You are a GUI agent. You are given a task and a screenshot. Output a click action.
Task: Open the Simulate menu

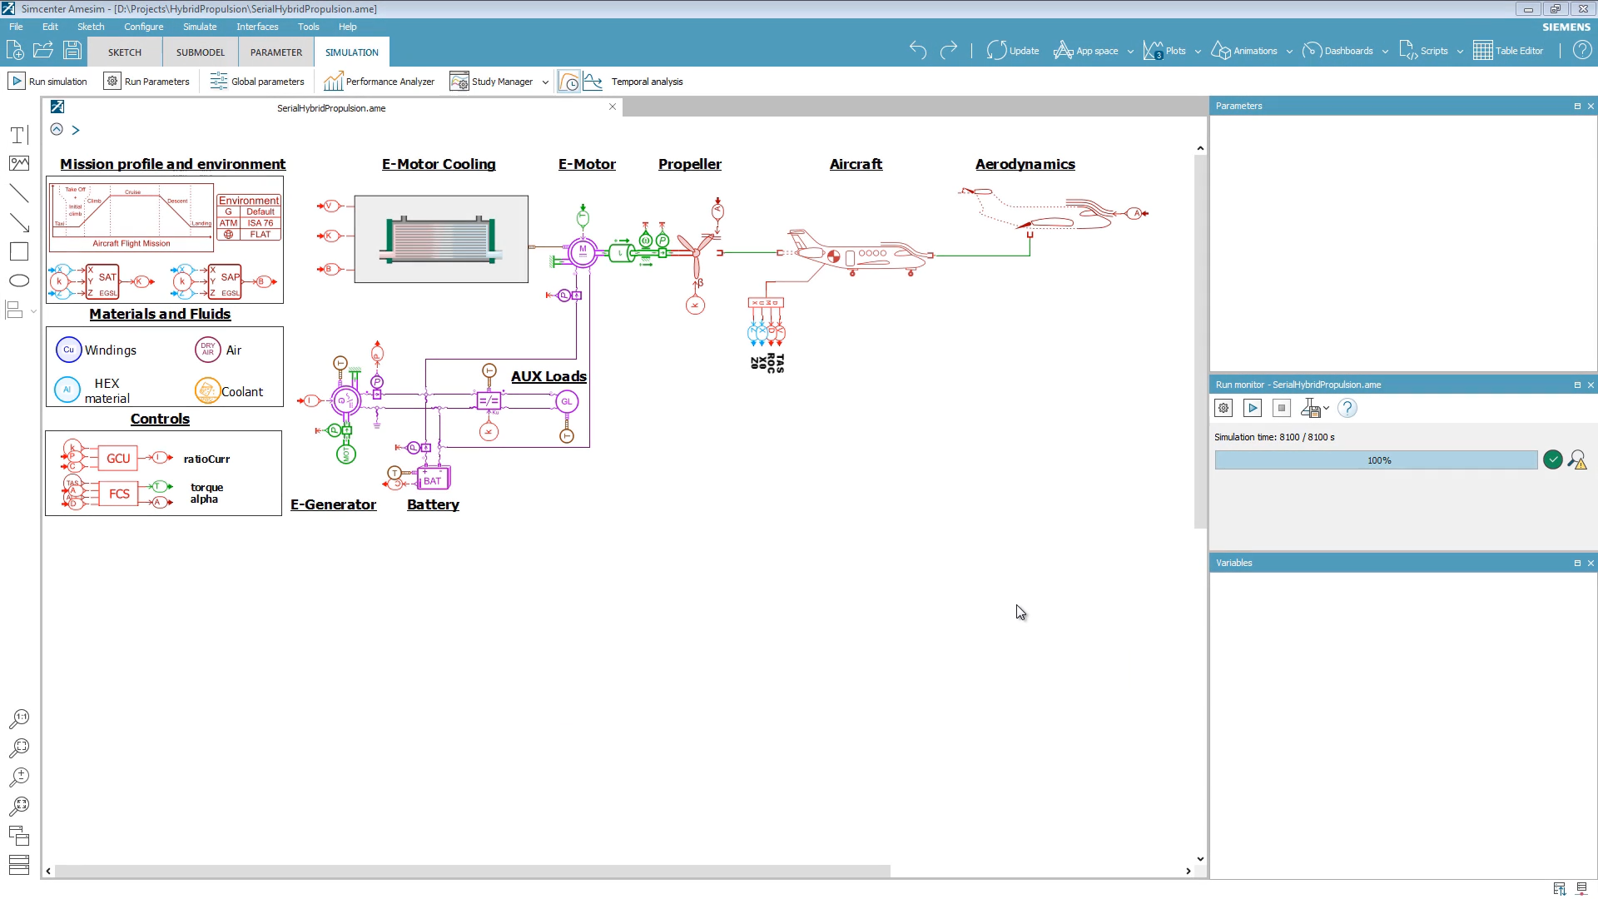pyautogui.click(x=199, y=26)
